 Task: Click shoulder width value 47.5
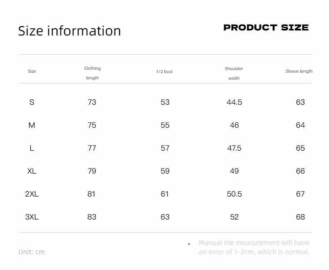click(234, 148)
